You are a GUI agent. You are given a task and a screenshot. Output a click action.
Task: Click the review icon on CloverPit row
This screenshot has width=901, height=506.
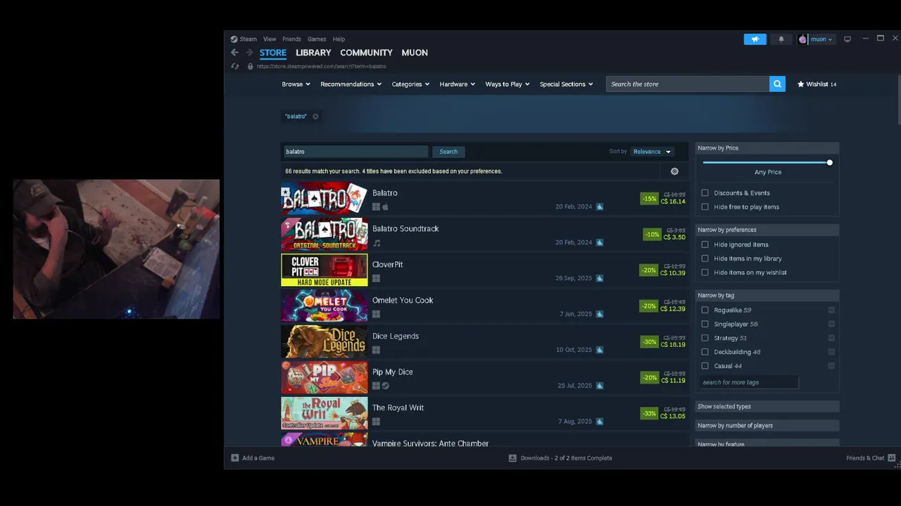pyautogui.click(x=600, y=278)
